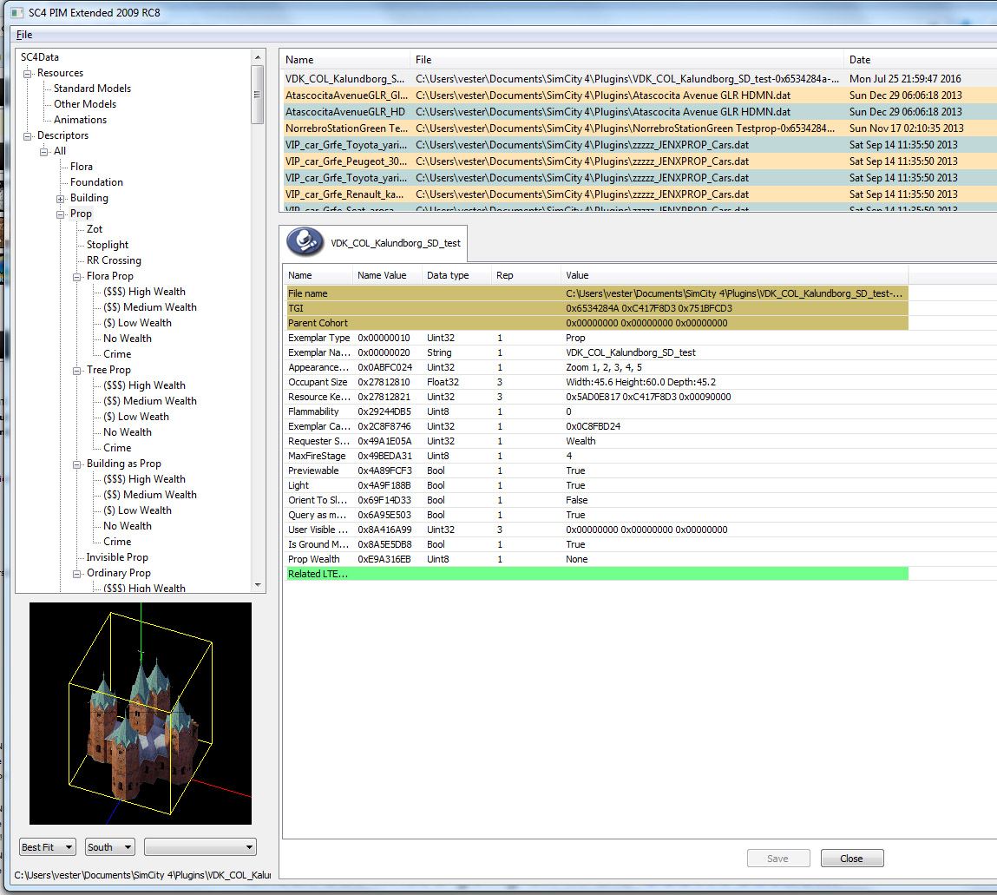The height and width of the screenshot is (895, 997).
Task: Click the Resource Ke... property row
Action: pyautogui.click(x=597, y=397)
